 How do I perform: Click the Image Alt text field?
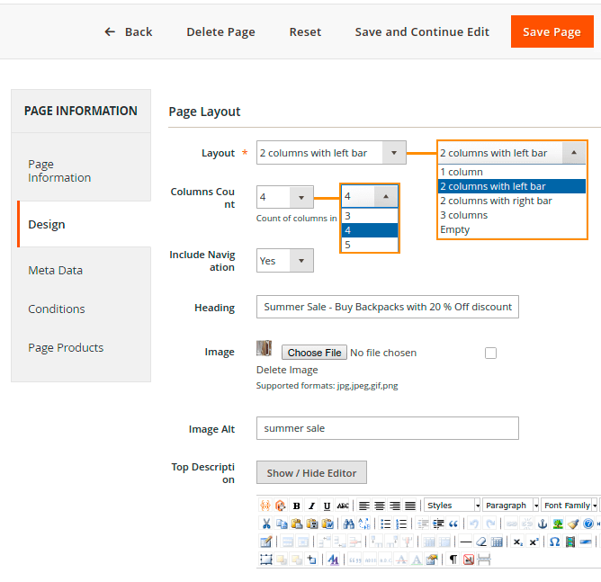387,428
